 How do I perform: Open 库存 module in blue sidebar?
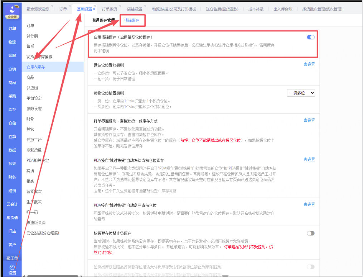tap(12, 110)
